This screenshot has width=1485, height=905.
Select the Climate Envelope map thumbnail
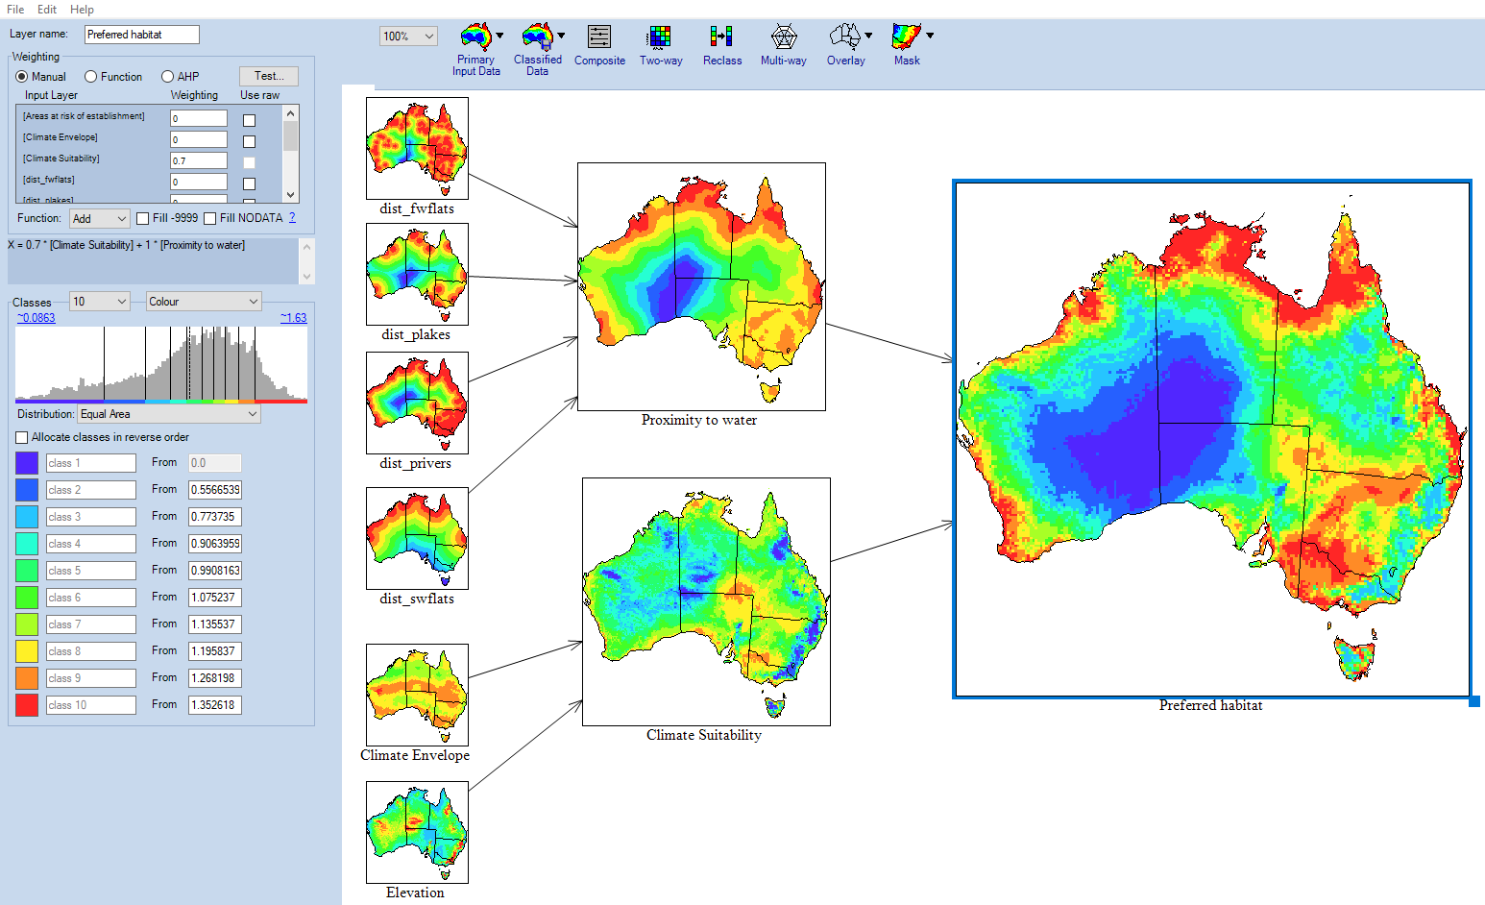417,695
